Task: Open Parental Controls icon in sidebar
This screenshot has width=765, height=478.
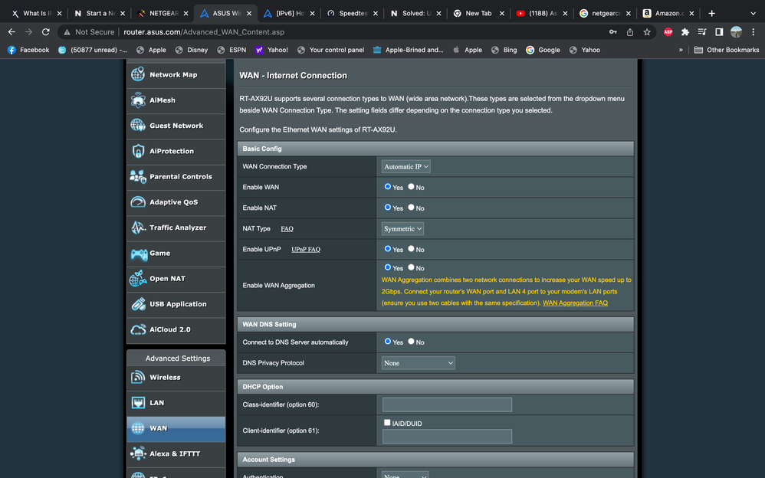Action: (138, 177)
